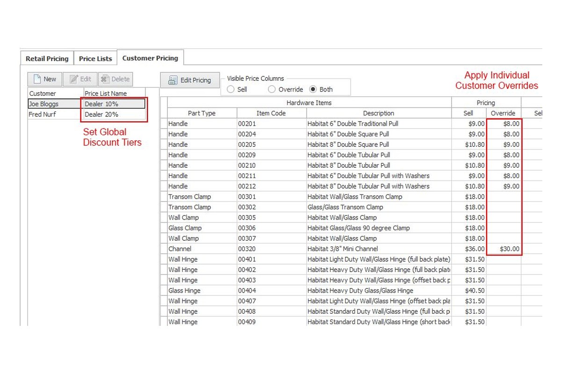Click item code 00409
Viewport: 561px width, 374px height.
[x=272, y=322]
